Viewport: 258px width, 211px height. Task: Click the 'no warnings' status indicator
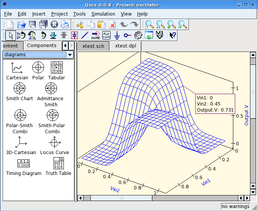coord(236,206)
